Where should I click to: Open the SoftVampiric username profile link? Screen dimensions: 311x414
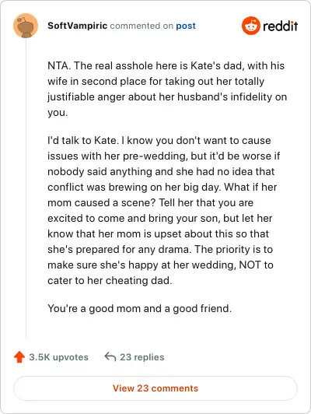pos(77,26)
